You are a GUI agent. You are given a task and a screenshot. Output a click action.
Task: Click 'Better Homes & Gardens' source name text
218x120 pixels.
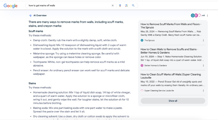[x=155, y=66]
